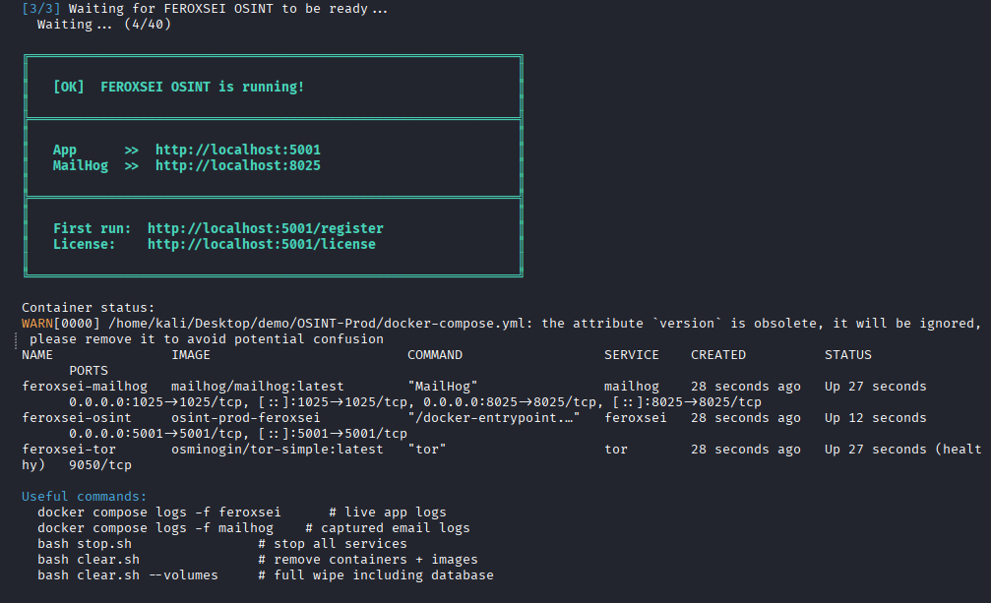
Task: Click the IMAGE column header
Action: 191,355
